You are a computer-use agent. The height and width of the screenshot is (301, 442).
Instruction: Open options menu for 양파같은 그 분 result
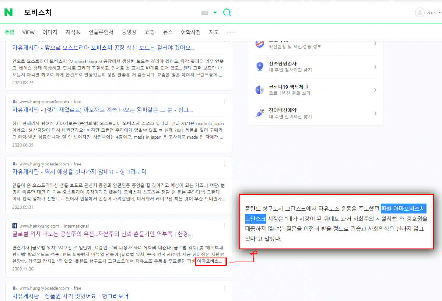[x=225, y=102]
